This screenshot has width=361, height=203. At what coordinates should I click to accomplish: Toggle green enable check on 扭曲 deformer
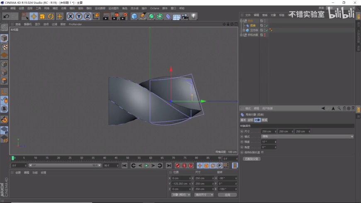tap(267, 25)
